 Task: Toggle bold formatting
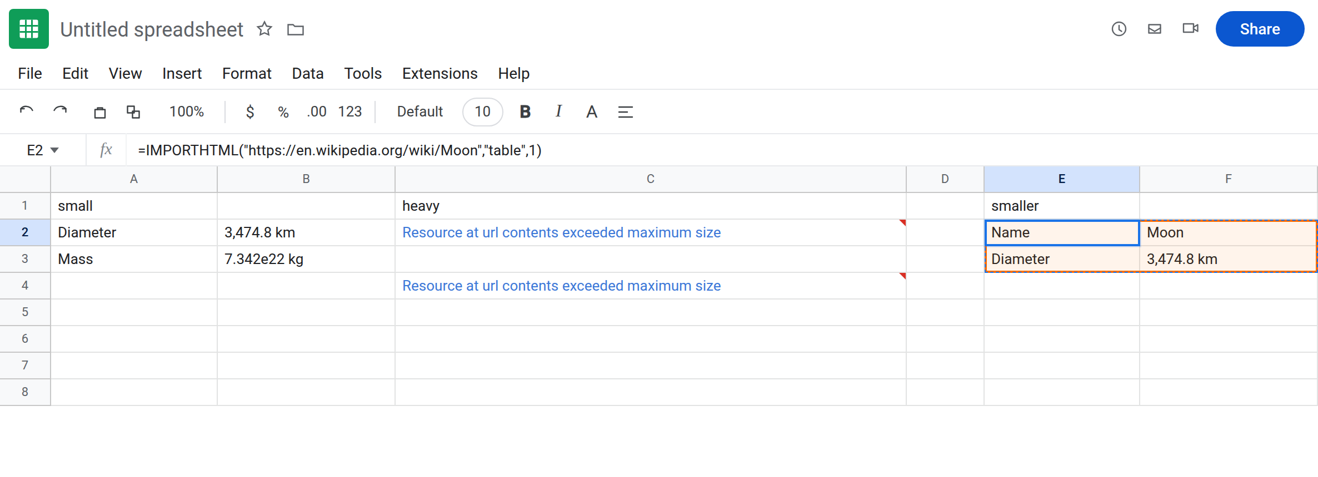point(525,112)
